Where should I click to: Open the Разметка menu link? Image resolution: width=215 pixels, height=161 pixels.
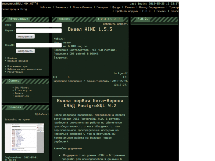[62, 8]
